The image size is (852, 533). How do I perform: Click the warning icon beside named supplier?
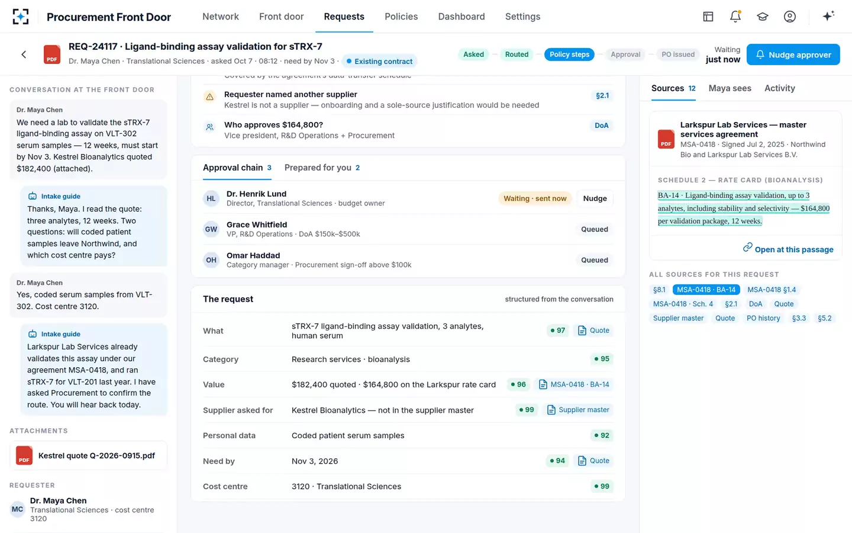click(209, 97)
